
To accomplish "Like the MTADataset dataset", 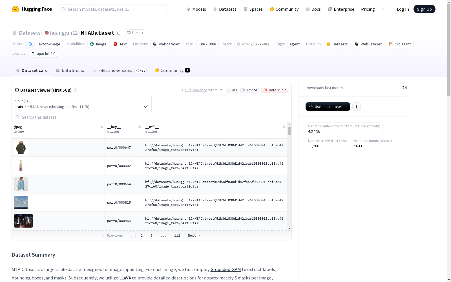I will tap(132, 33).
